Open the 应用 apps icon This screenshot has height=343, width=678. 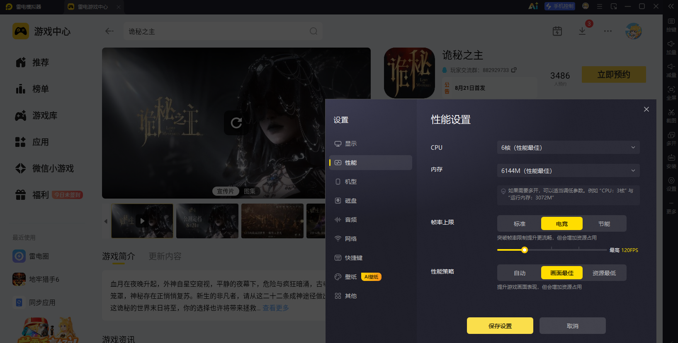[21, 142]
